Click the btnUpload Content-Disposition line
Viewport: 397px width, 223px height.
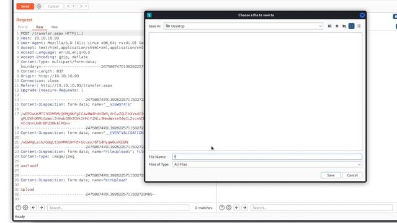74,180
